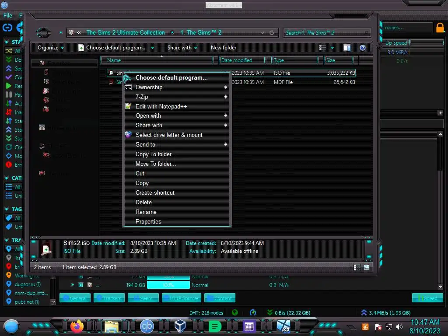
Task: Open the qBittorrent File menu
Action: pos(8,15)
